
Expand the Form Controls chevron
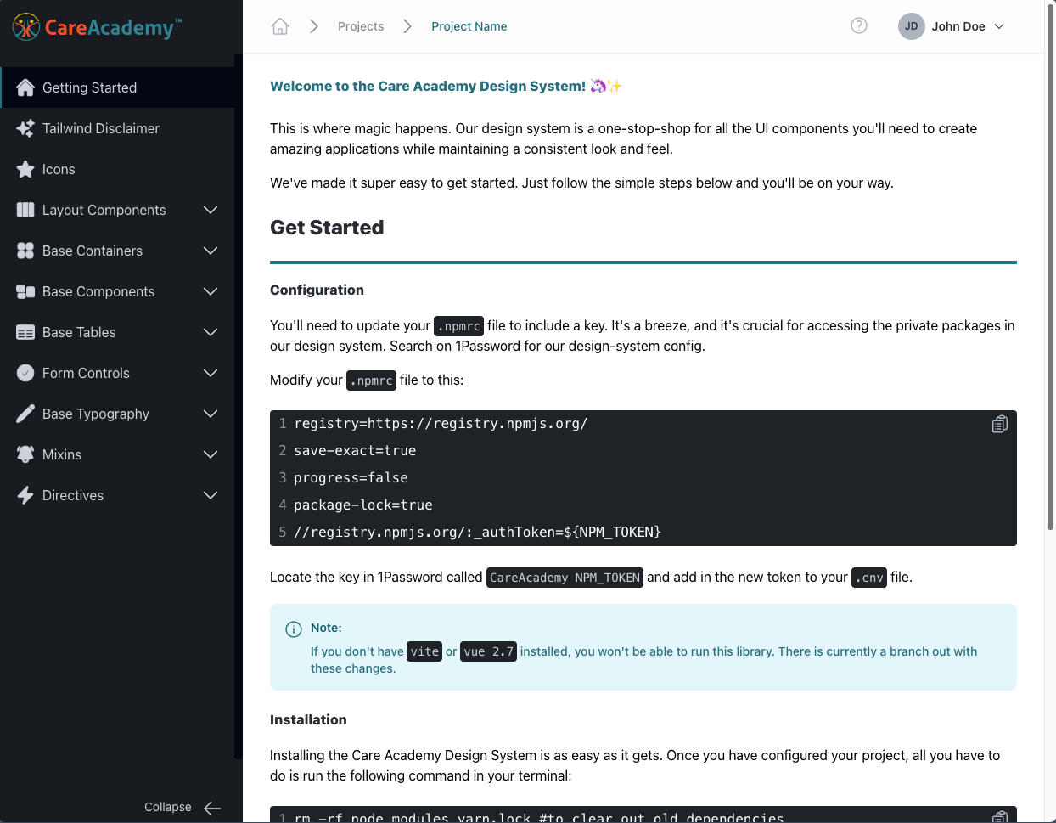[211, 373]
